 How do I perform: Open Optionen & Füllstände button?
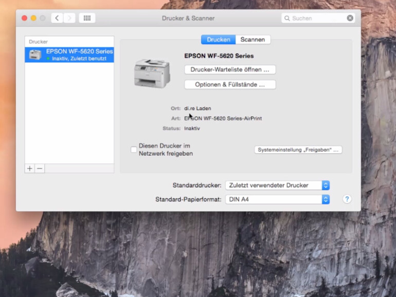tap(230, 85)
